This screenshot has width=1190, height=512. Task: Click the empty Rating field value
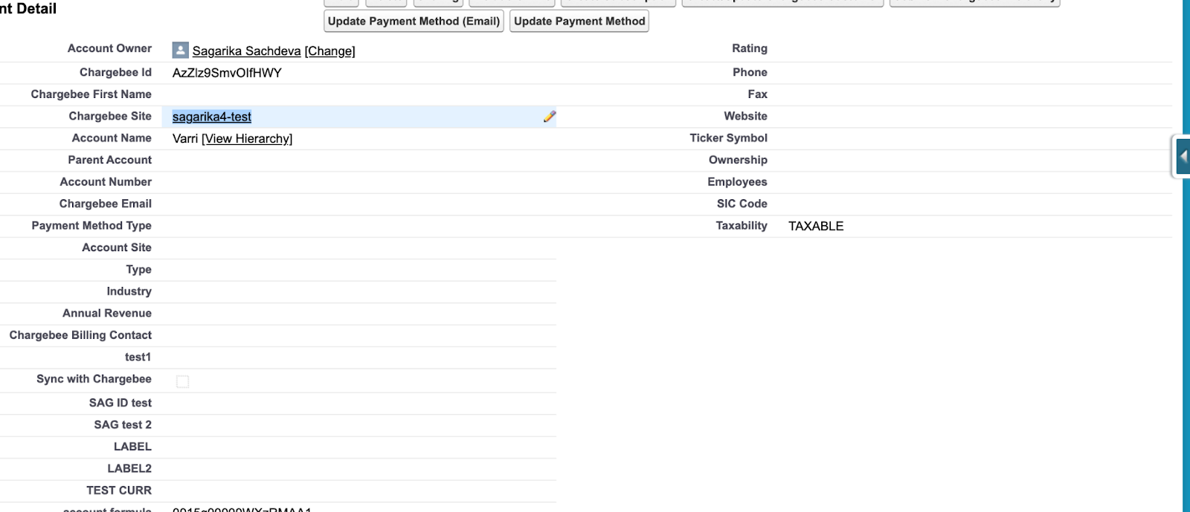967,49
